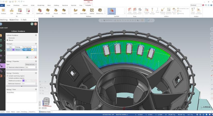Click the Finishing toolpath icon

(112, 11)
